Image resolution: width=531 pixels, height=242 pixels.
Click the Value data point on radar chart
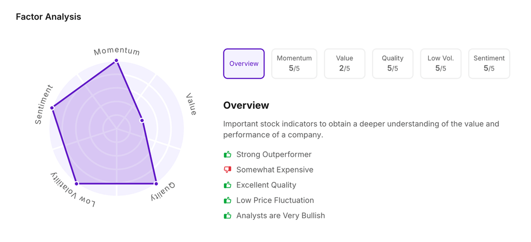142,121
